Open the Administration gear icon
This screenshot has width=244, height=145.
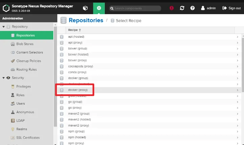click(99, 8)
